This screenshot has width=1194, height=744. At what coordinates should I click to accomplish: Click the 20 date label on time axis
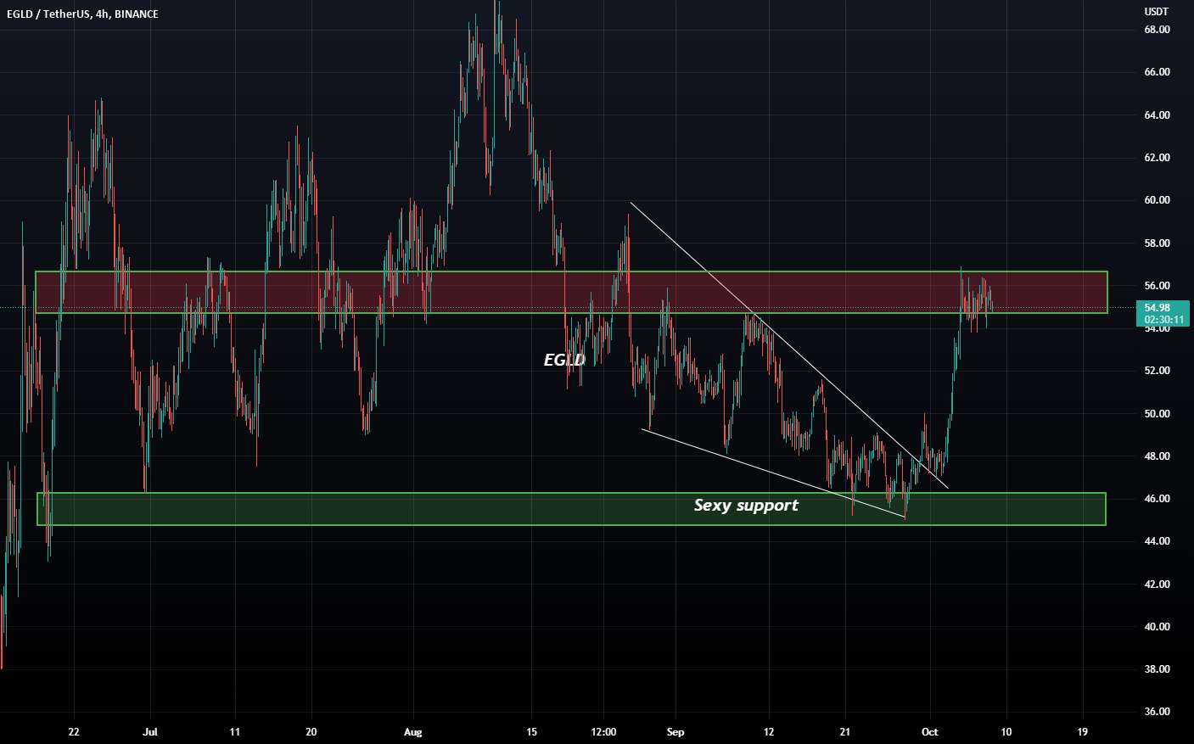coord(311,731)
